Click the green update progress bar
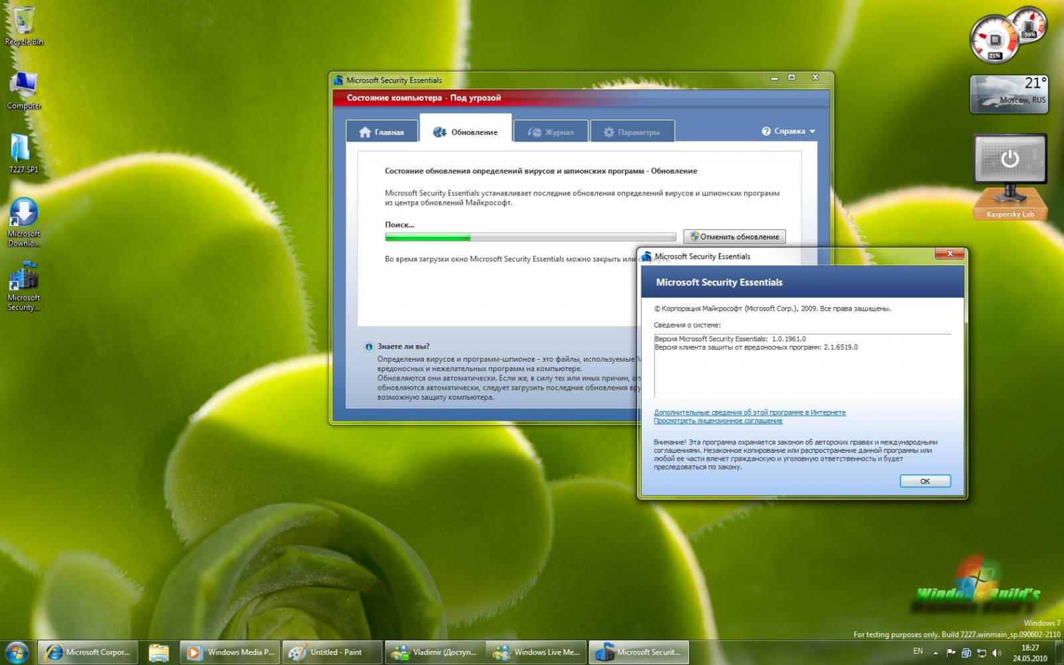Image resolution: width=1064 pixels, height=665 pixels. click(x=530, y=237)
